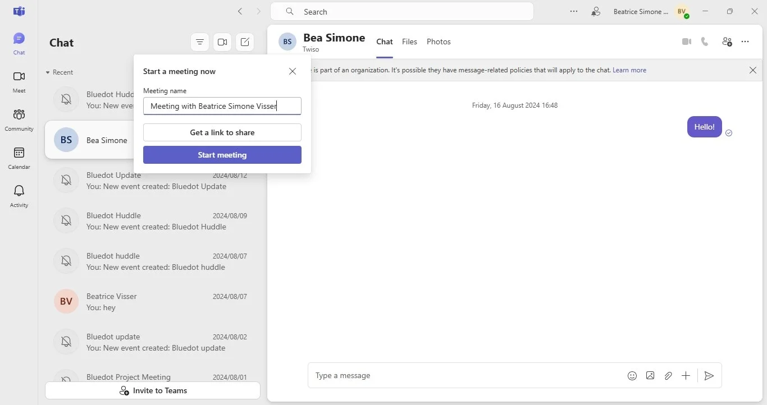Image resolution: width=767 pixels, height=405 pixels.
Task: Send the message with arrow icon
Action: [709, 376]
